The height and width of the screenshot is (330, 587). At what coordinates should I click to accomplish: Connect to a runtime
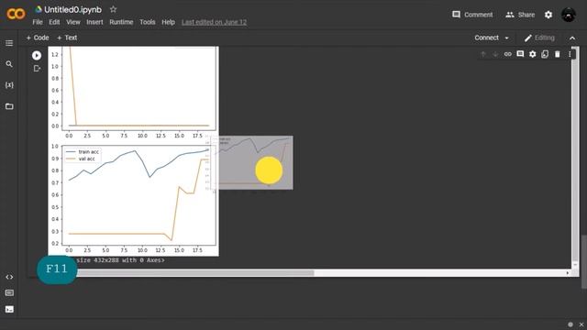pos(487,38)
